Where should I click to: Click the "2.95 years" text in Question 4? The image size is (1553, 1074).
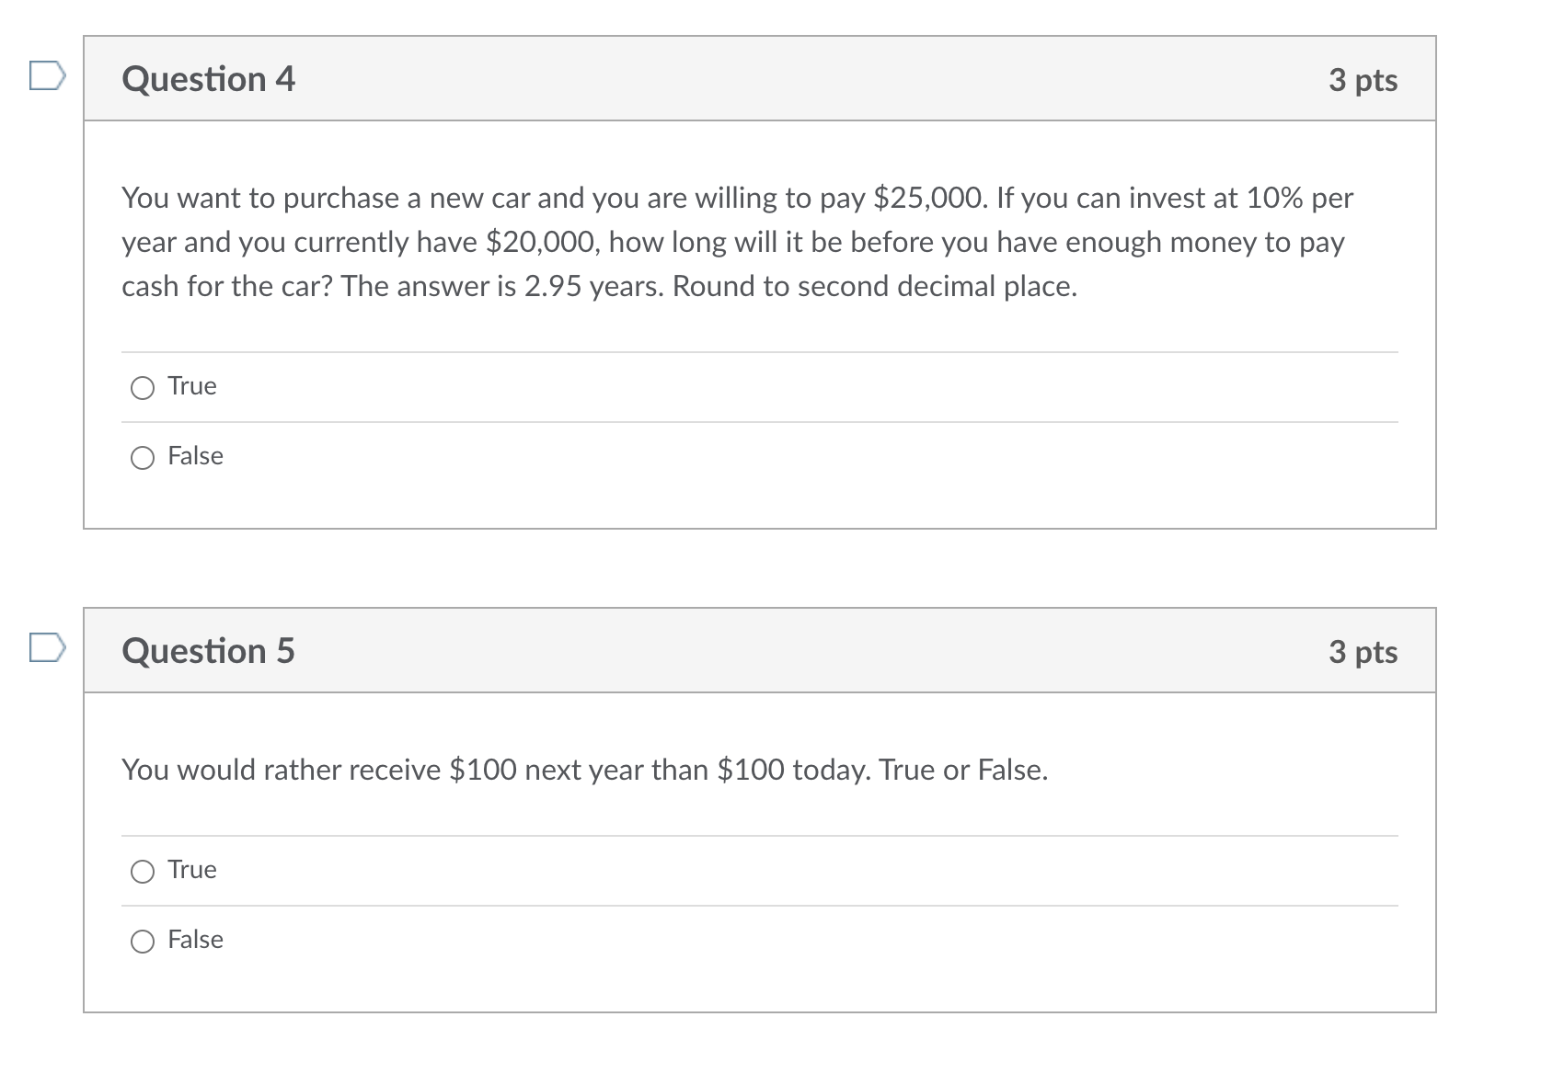point(593,286)
